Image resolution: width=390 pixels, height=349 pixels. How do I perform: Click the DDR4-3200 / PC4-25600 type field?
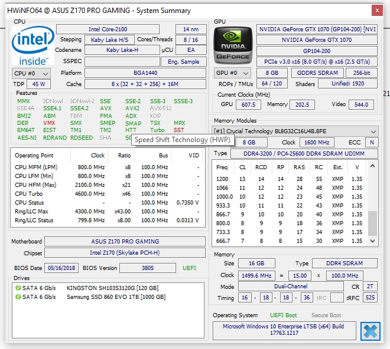pos(304,154)
